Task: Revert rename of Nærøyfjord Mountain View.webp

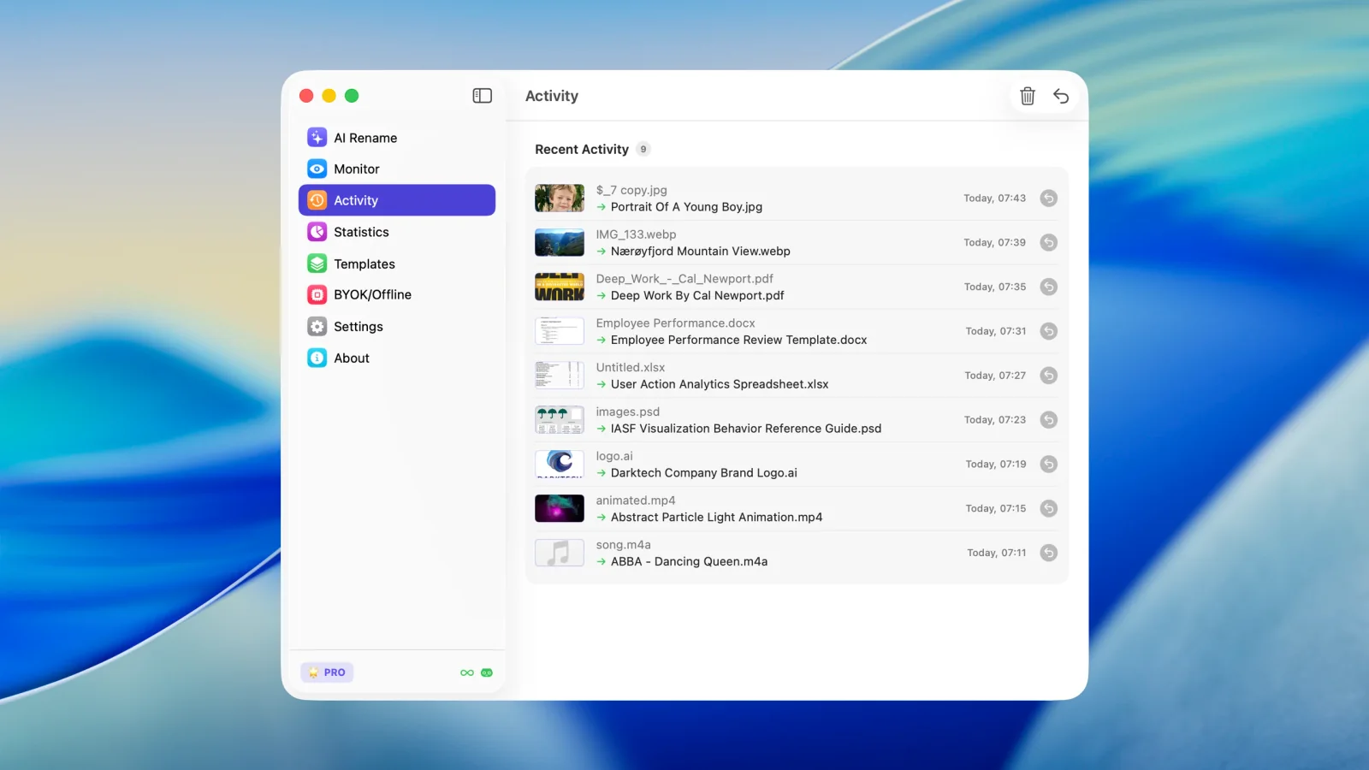Action: (1048, 243)
